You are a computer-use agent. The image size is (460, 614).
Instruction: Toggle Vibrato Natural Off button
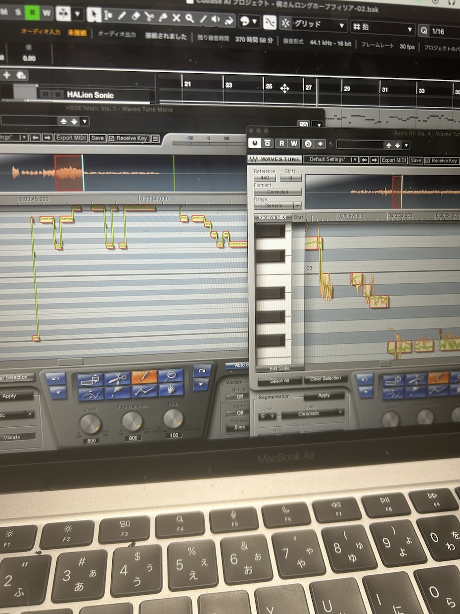239,396
